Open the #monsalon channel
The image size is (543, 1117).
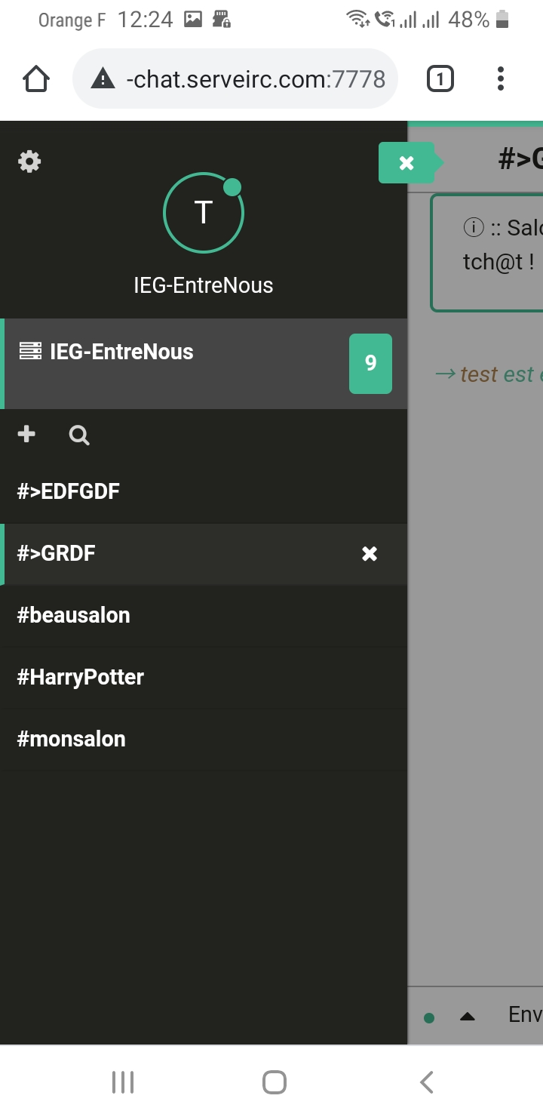(71, 739)
